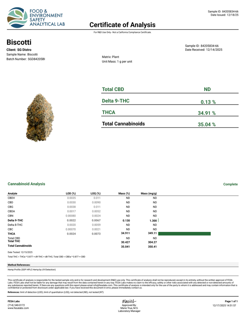Click the Food & Environment Safety Analytical Lab logo
Viewport: 244px width, 318px height.
pyautogui.click(x=36, y=18)
